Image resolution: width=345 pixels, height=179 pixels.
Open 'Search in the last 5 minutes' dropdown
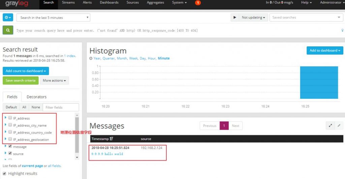coord(53,17)
